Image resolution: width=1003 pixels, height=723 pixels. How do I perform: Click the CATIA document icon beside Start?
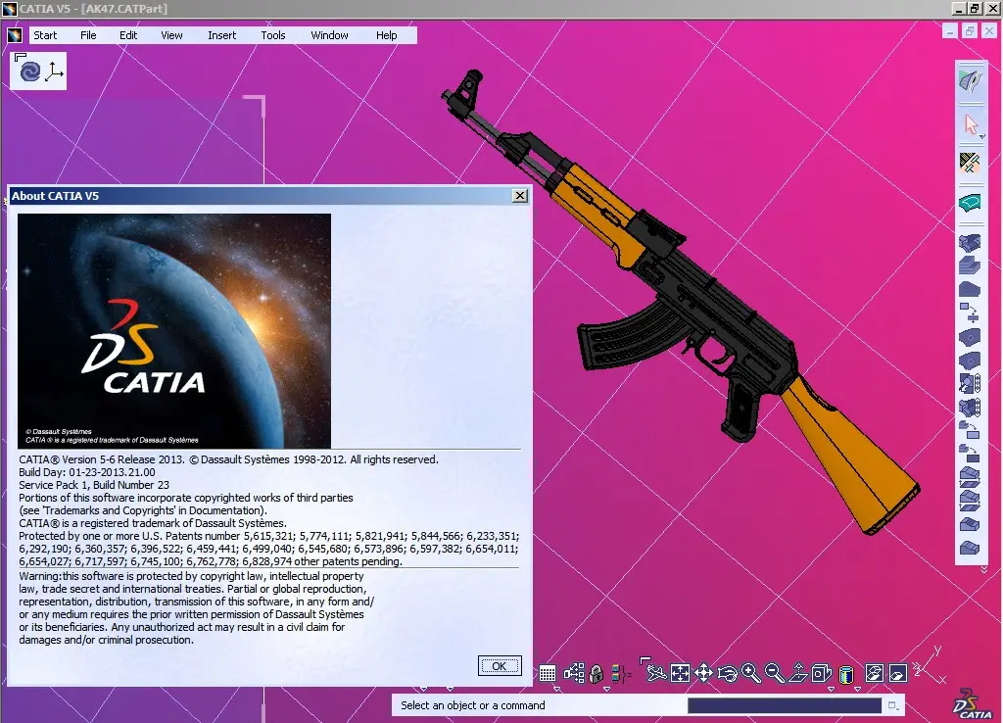coord(14,35)
